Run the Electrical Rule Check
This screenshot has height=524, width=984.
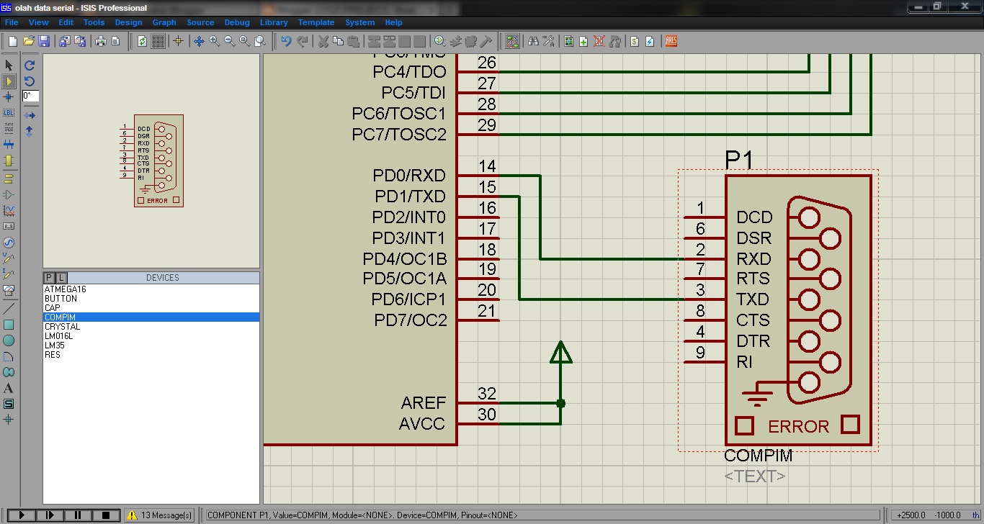(650, 41)
